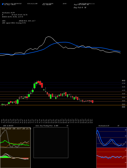Click the 35.62 price axis label
Viewport: 127px width, 168px height.
(x=124, y=97)
